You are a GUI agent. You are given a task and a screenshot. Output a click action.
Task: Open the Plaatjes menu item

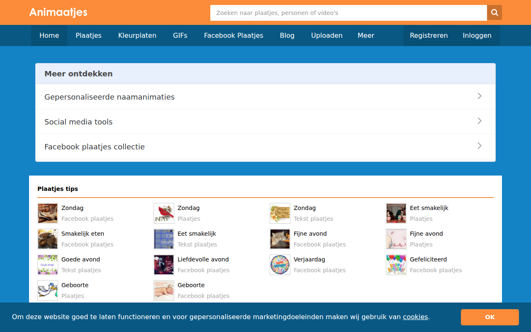point(88,36)
